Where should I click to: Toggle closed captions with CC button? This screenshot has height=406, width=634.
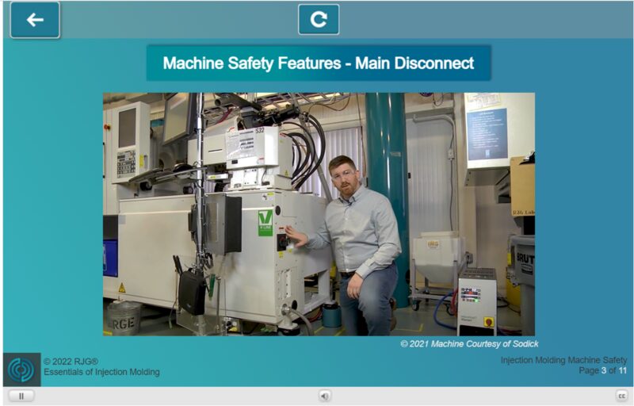621,396
